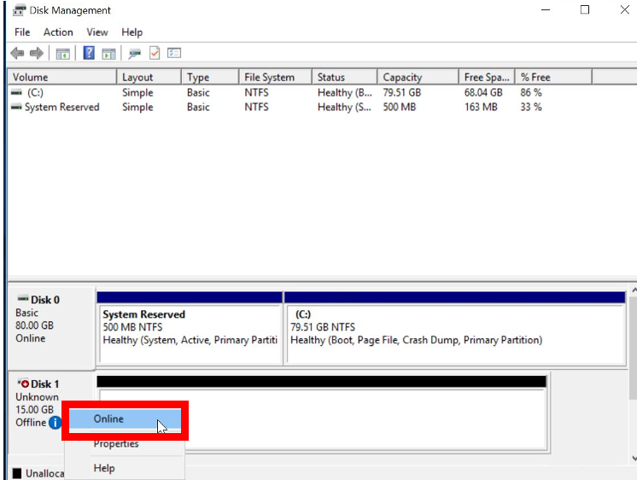Choose Help in the context menu
Viewport: 637px width, 480px height.
[x=104, y=468]
